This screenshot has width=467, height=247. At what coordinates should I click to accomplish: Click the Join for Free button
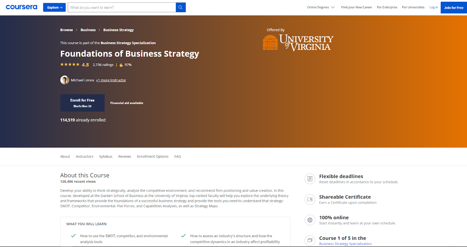[x=454, y=8]
